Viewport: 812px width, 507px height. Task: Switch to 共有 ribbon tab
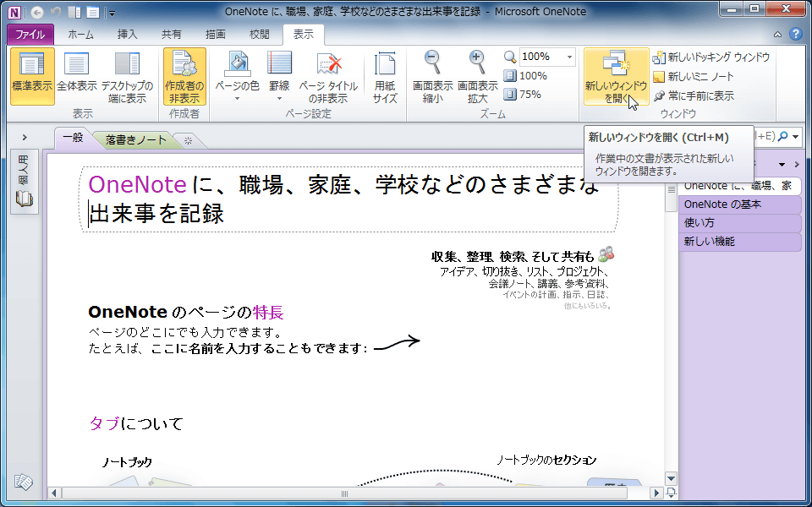[172, 35]
